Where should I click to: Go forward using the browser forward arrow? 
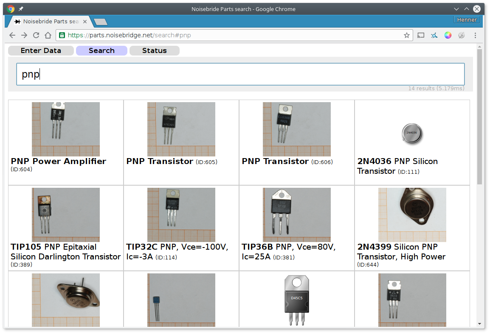(24, 35)
